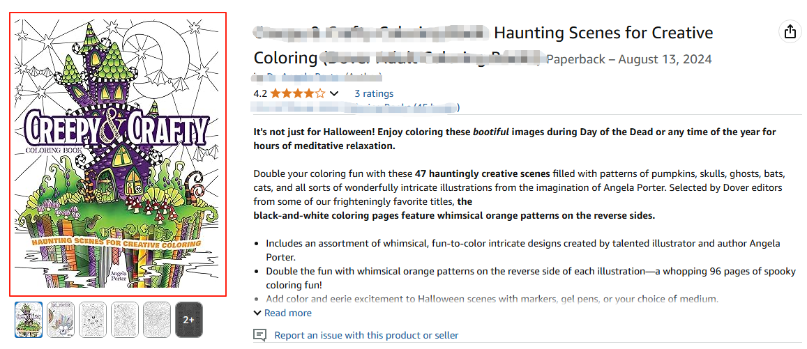Viewport: 807px width, 349px height.
Task: Select the second preview thumbnail
Action: [x=61, y=320]
